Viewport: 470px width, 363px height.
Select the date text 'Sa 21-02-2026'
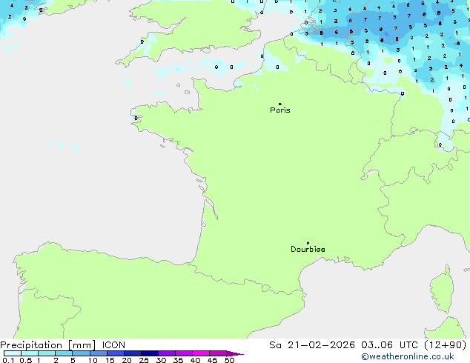click(x=312, y=345)
